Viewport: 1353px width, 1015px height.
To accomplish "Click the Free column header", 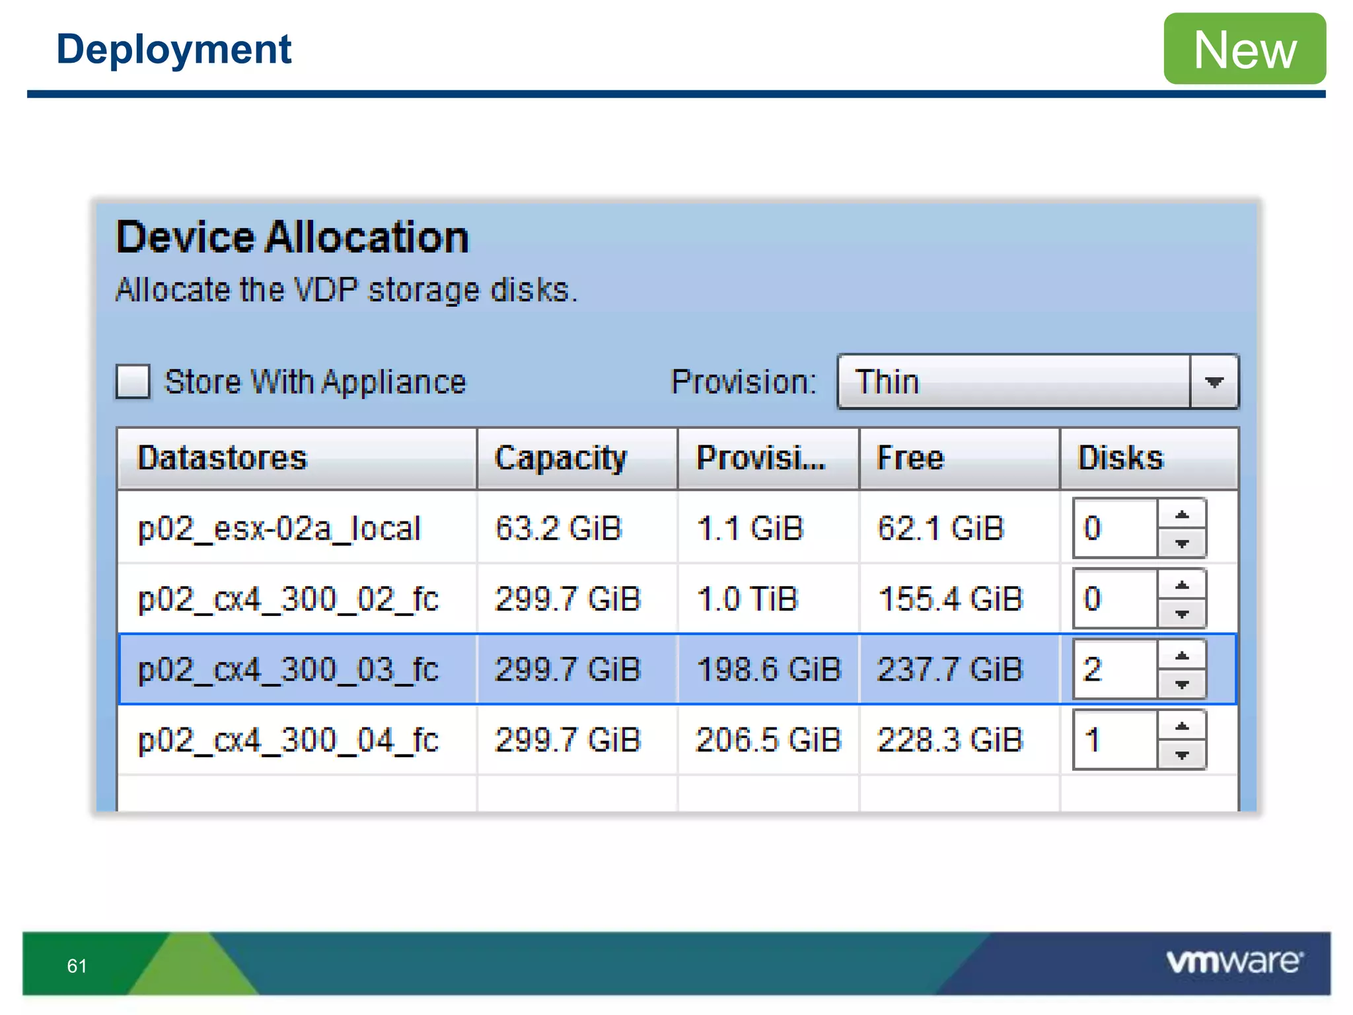I will (959, 458).
